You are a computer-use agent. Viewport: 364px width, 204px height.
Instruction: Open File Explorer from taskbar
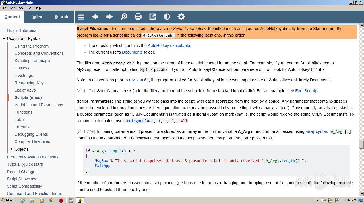(32, 200)
